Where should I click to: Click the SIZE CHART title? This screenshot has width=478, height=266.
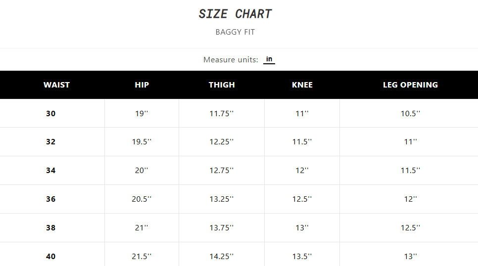[x=235, y=14]
